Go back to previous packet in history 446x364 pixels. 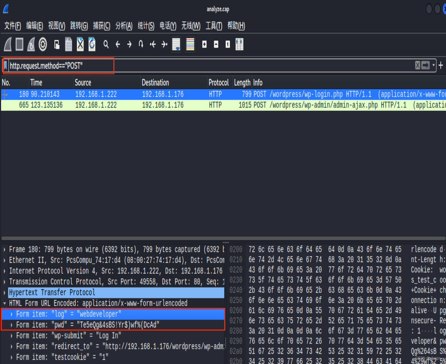[118, 44]
